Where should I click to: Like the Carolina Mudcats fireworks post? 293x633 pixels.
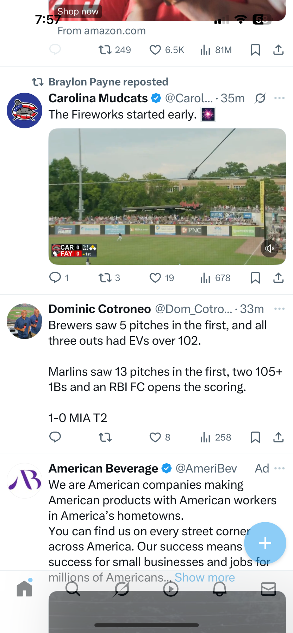(155, 278)
